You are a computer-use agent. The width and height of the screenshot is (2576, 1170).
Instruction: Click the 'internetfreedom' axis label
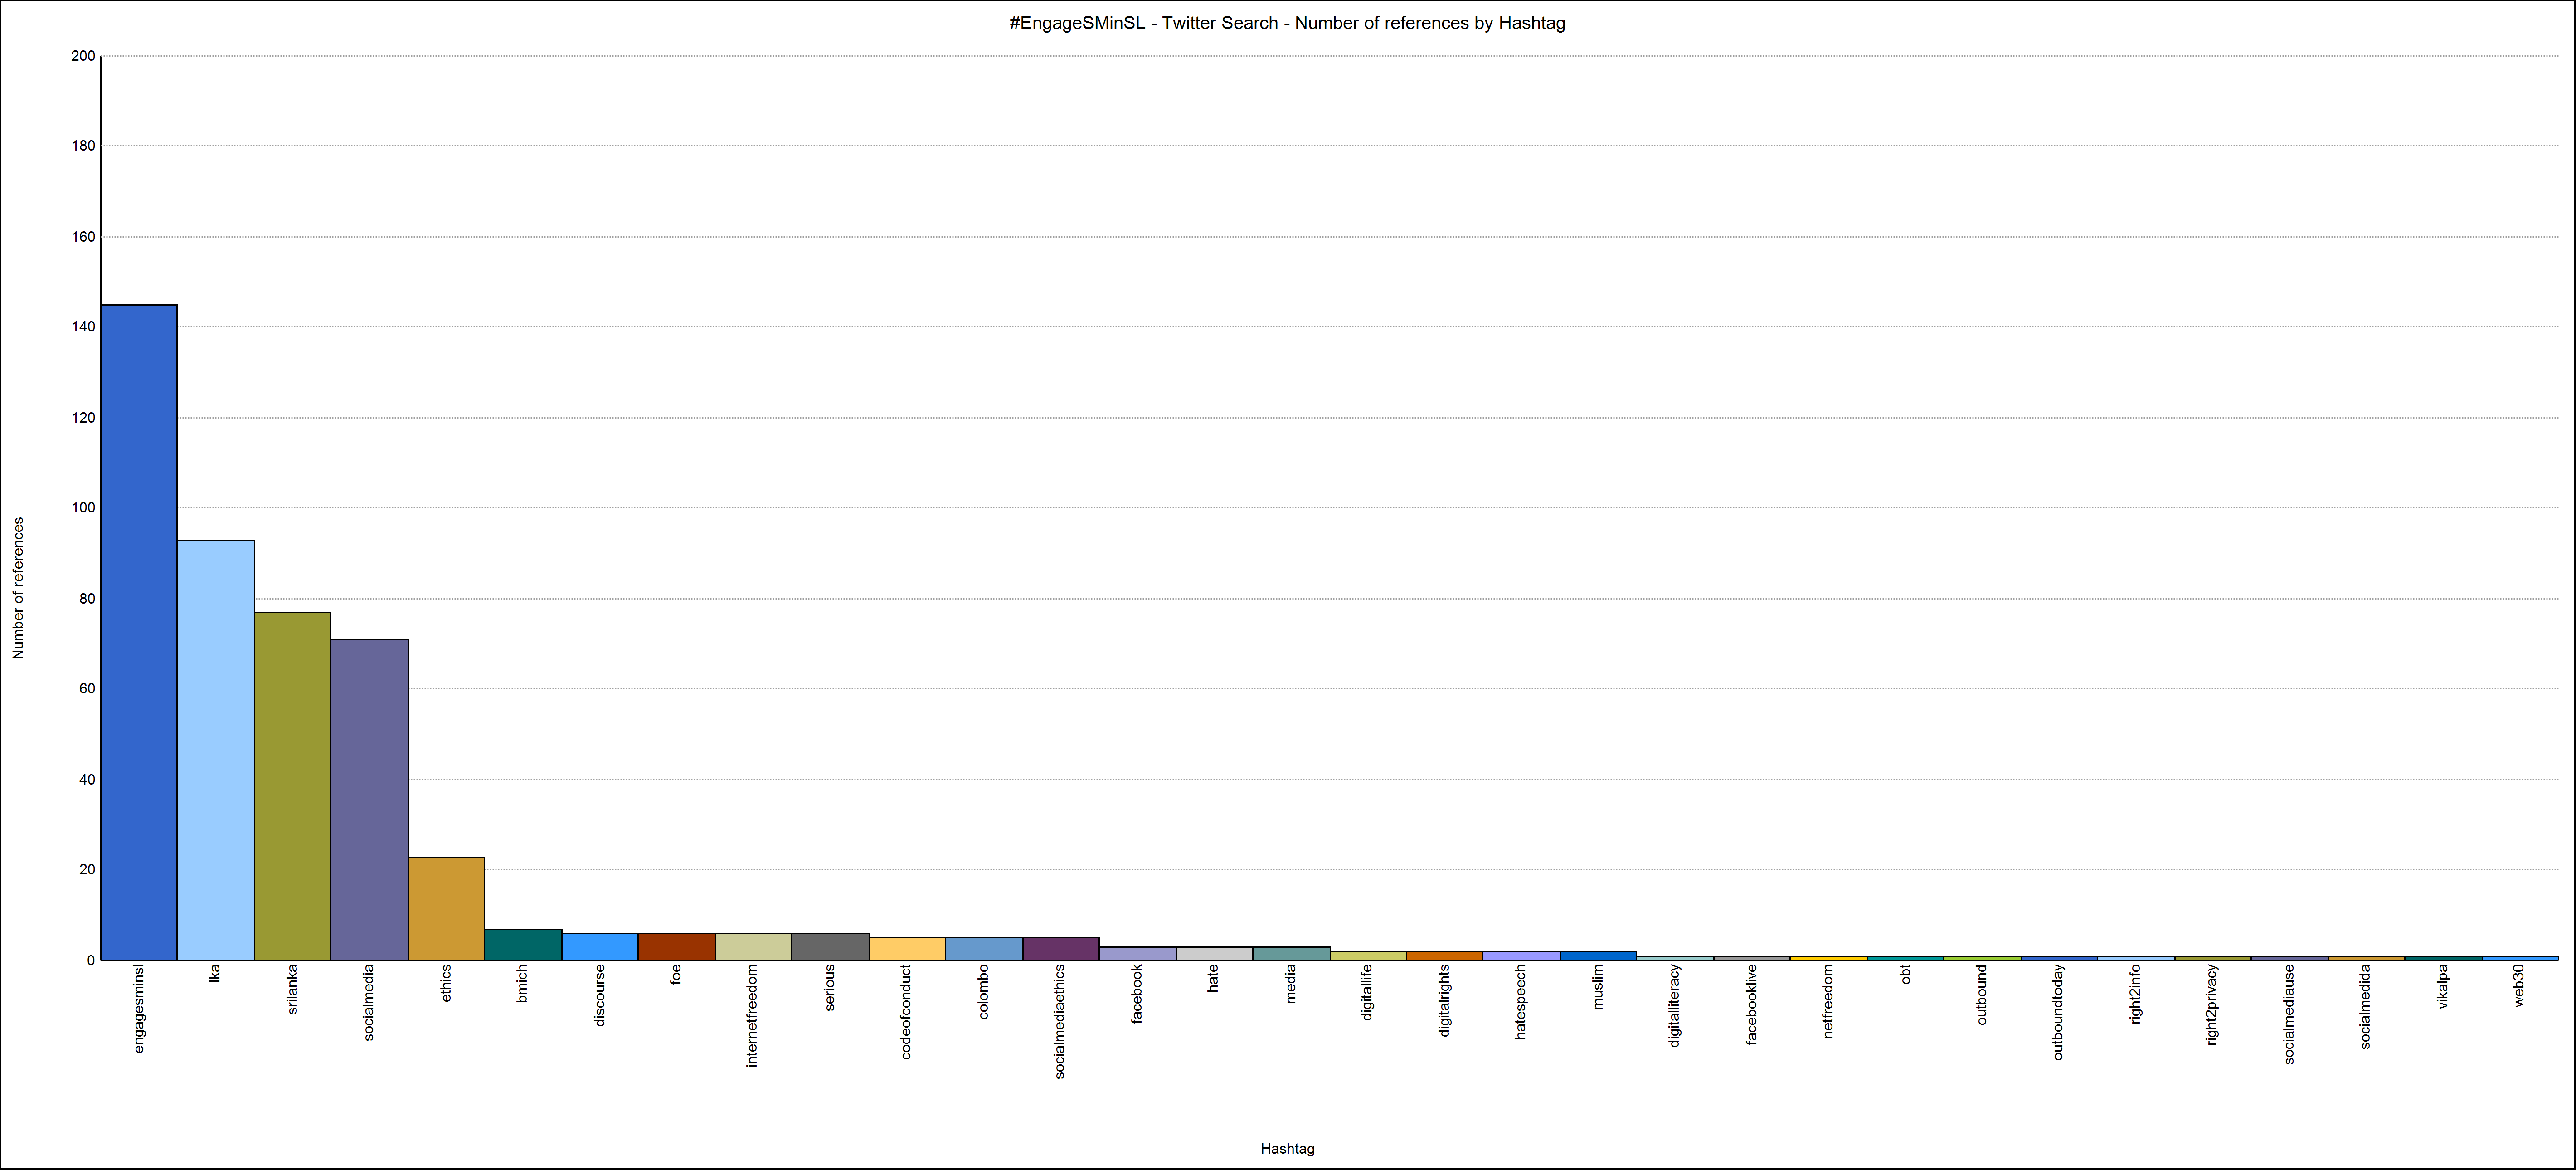753,1015
